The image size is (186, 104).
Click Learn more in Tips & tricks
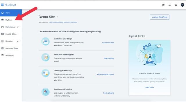click(149, 87)
